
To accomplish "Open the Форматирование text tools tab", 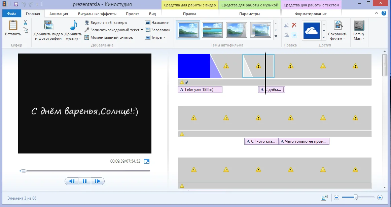I will click(x=311, y=14).
